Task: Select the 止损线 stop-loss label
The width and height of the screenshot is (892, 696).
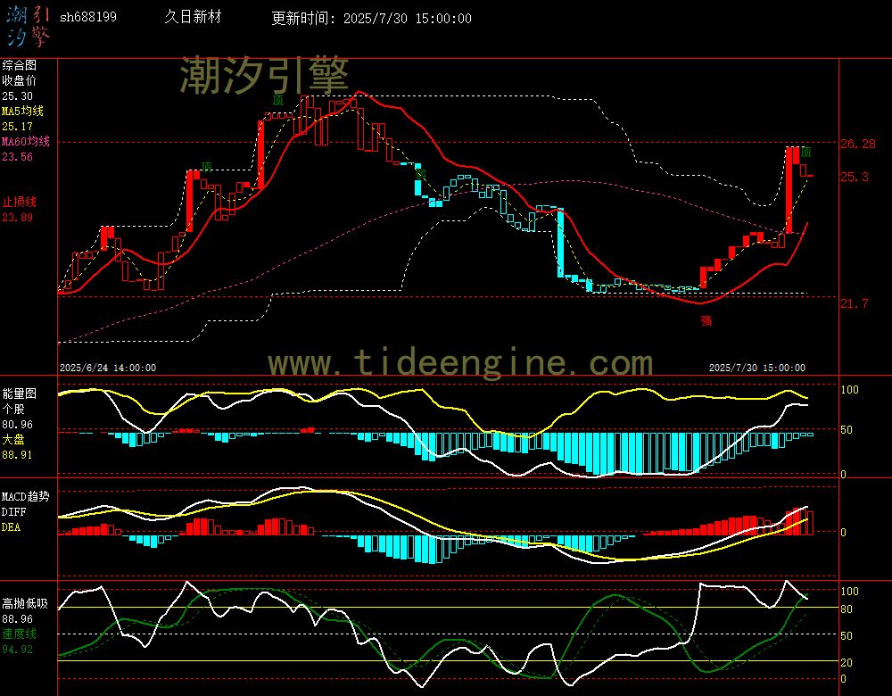Action: (19, 202)
